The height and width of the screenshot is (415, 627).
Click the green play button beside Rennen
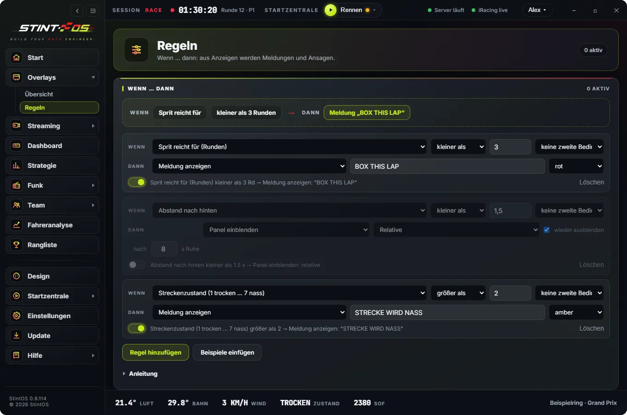coord(331,10)
